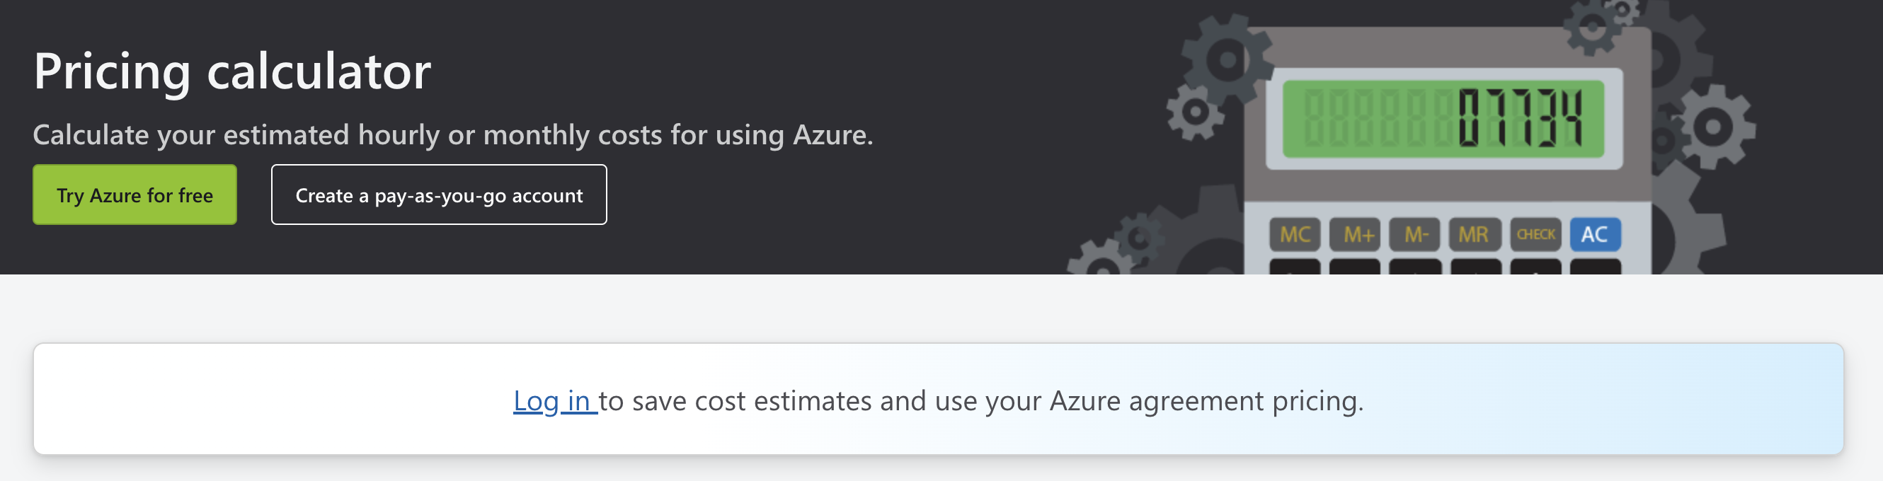Select the MR calculator key
This screenshot has width=1883, height=481.
point(1475,234)
